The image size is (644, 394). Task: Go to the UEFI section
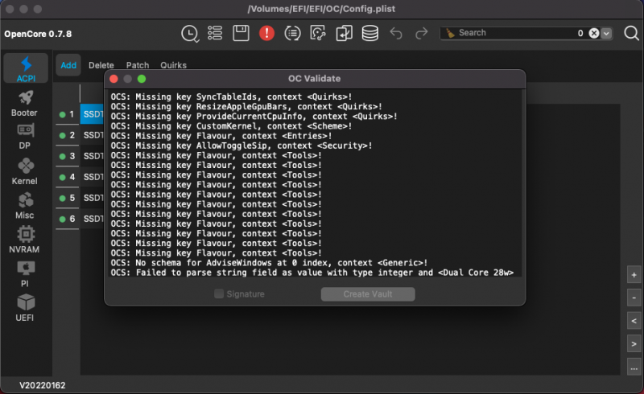pyautogui.click(x=25, y=306)
